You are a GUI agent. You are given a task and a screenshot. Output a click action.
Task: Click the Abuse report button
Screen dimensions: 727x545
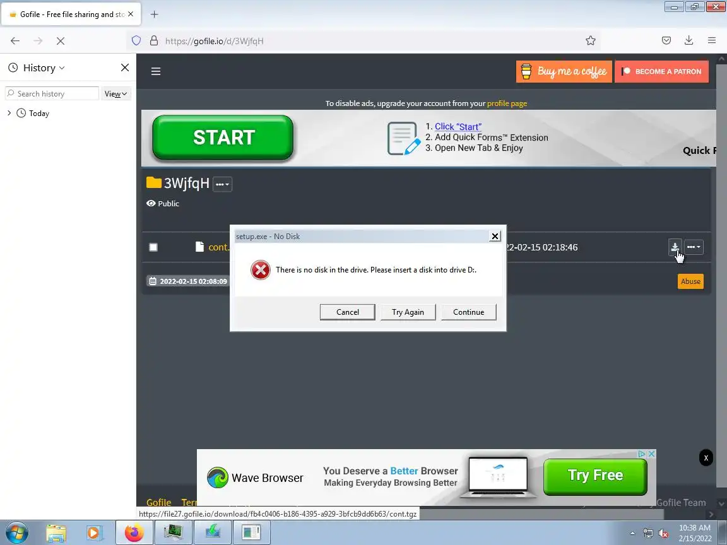point(690,281)
